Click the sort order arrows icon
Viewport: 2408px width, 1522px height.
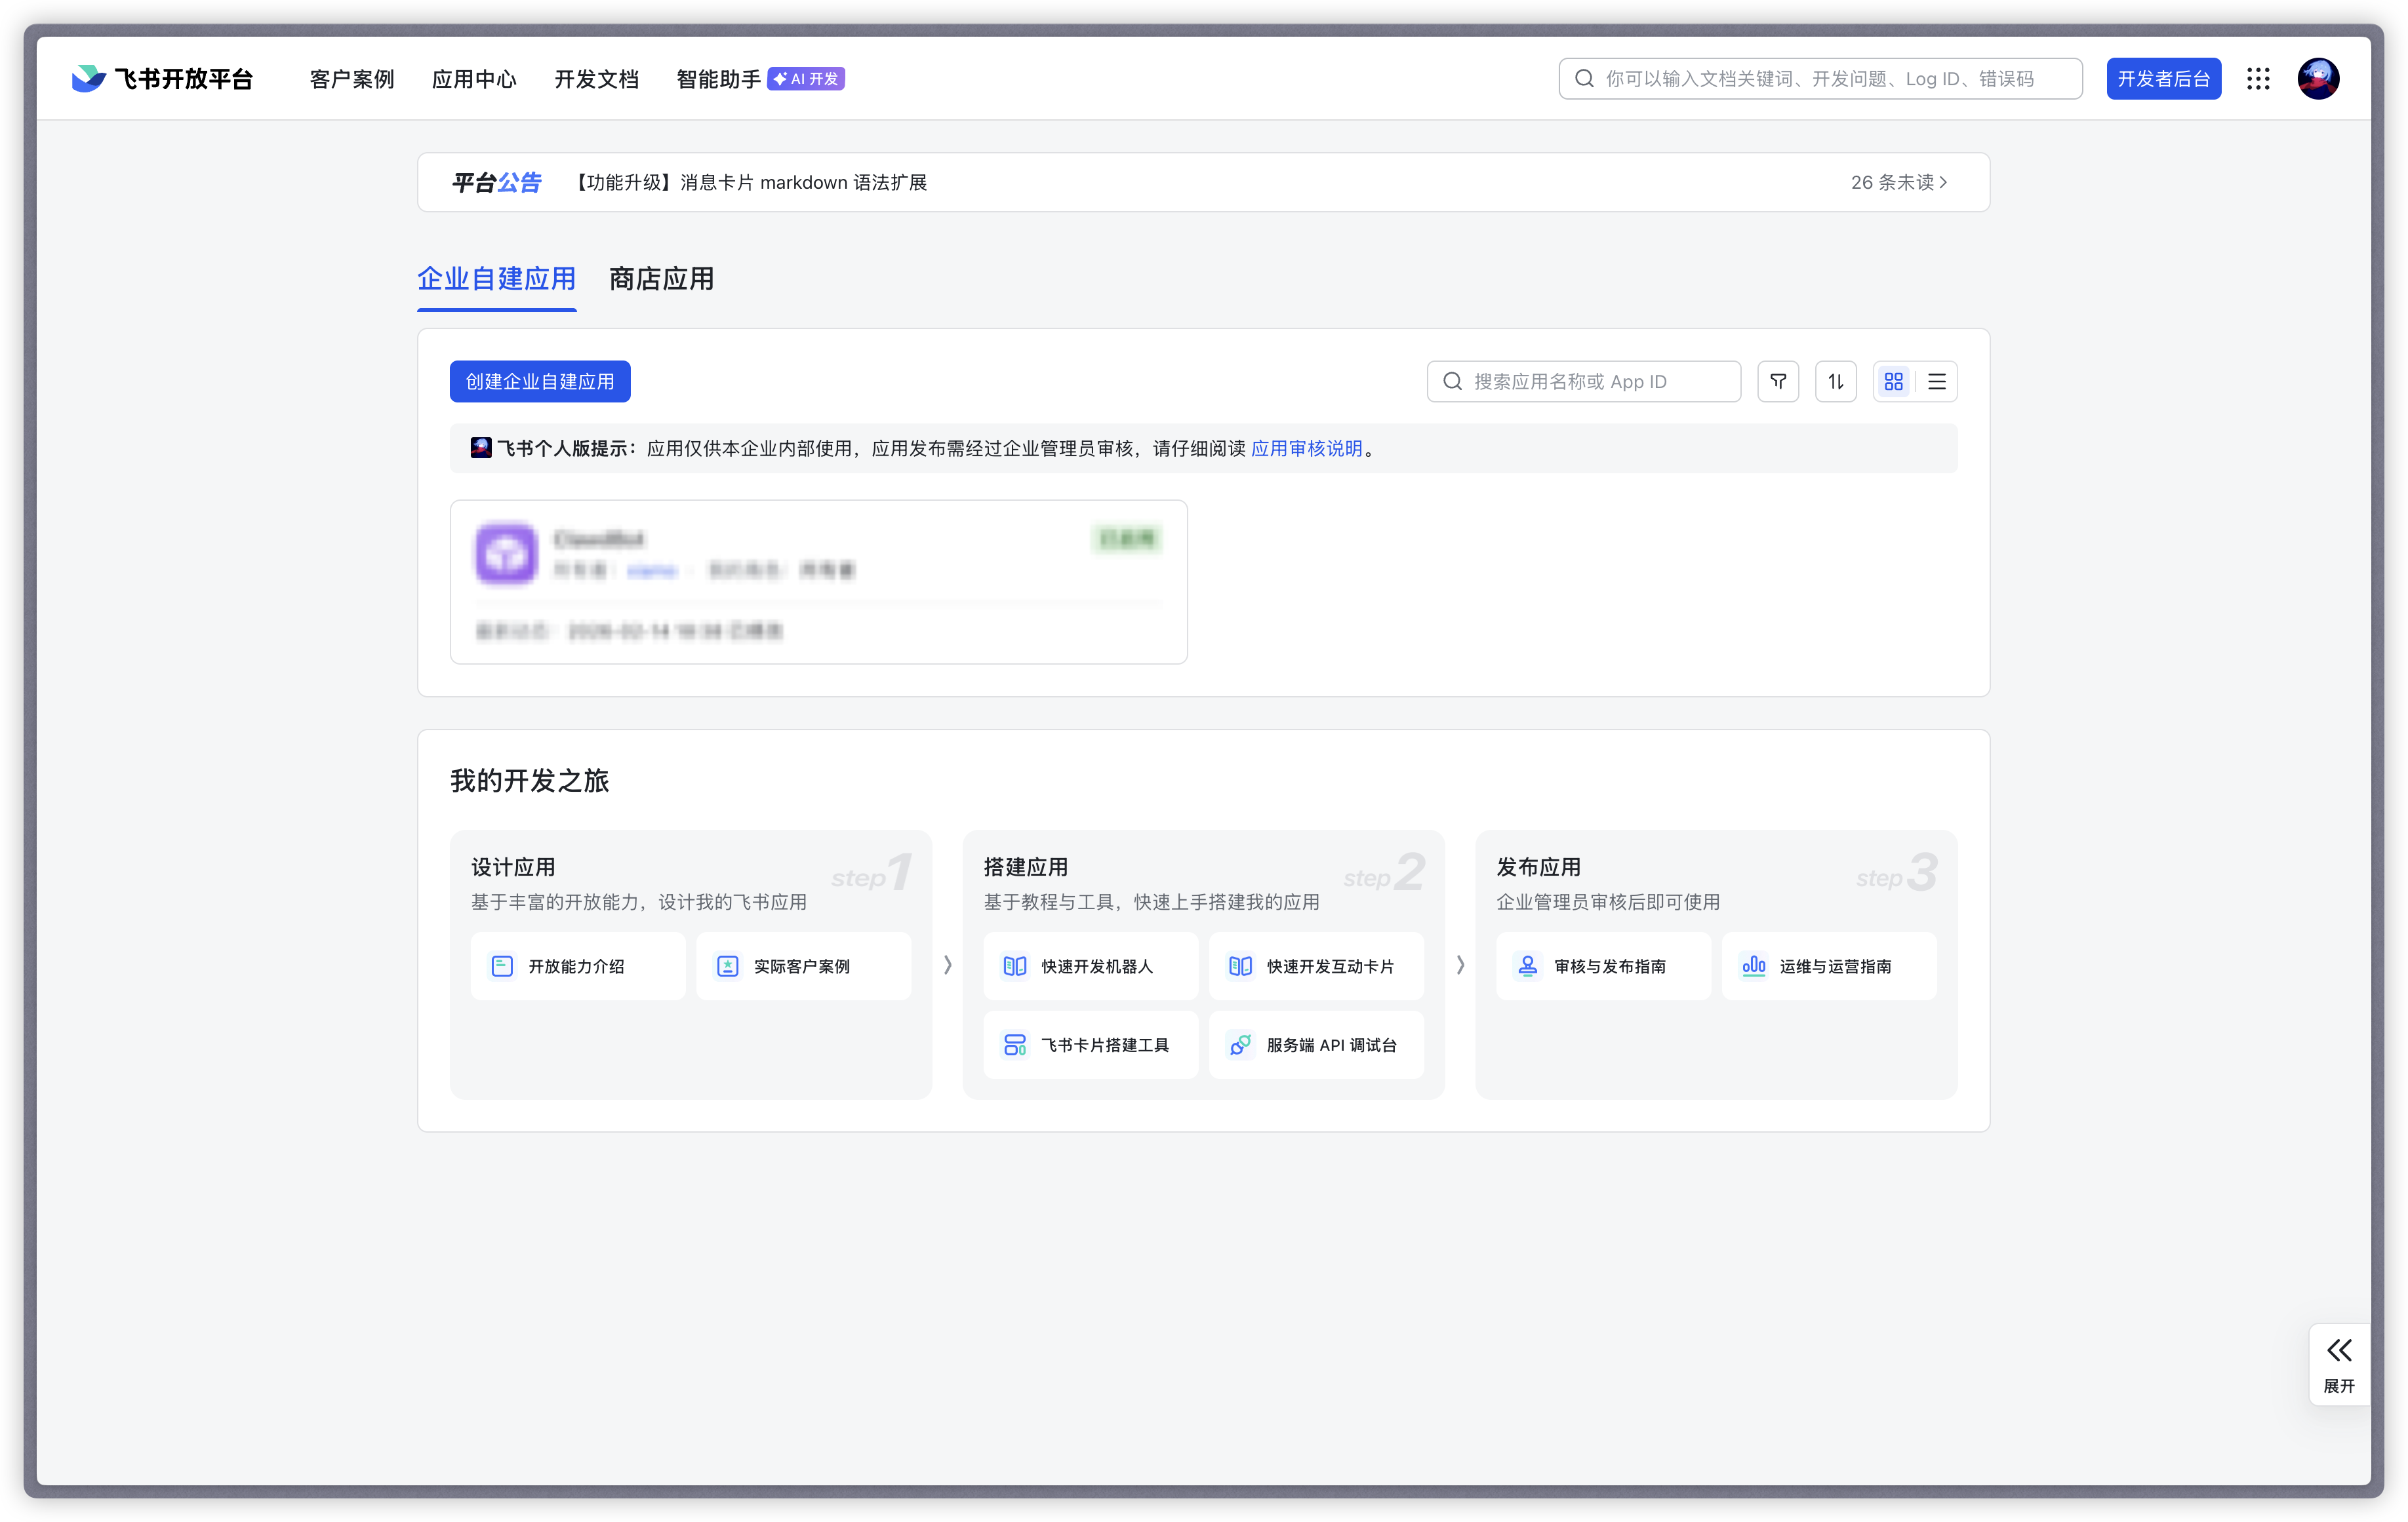(1835, 381)
